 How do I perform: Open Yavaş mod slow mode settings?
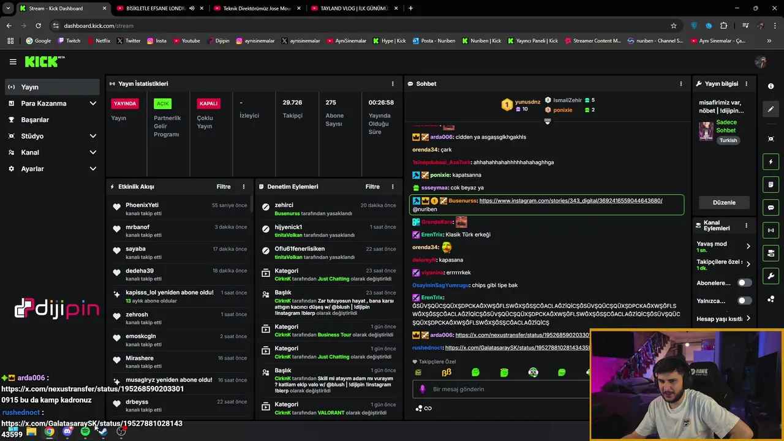[x=724, y=246]
